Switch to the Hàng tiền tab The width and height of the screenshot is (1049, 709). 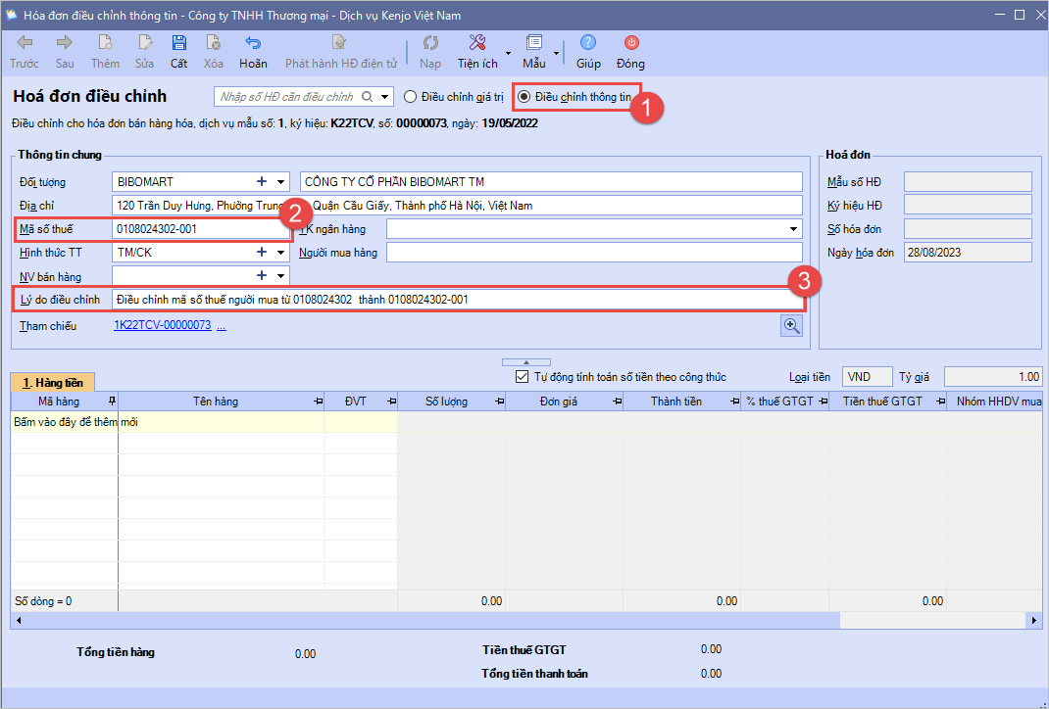point(53,383)
